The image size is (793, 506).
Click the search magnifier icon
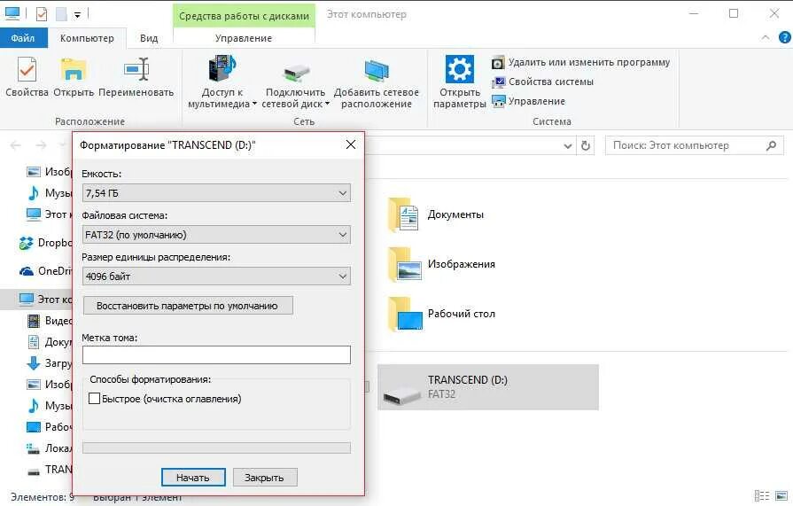tap(771, 145)
